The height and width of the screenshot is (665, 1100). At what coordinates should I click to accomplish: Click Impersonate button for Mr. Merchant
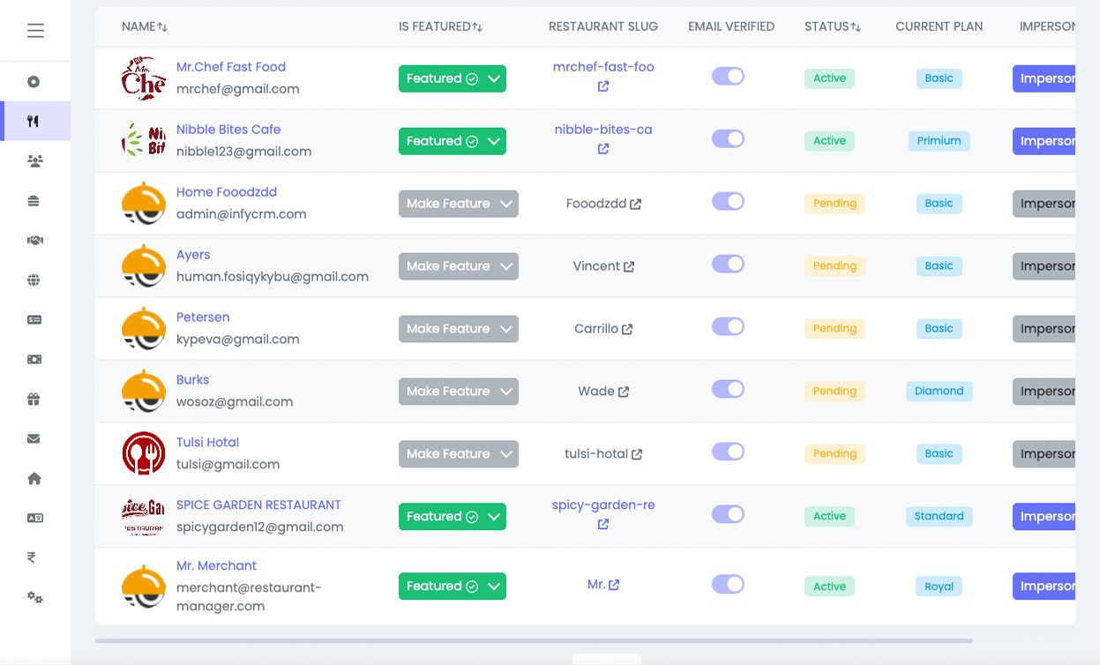point(1046,587)
